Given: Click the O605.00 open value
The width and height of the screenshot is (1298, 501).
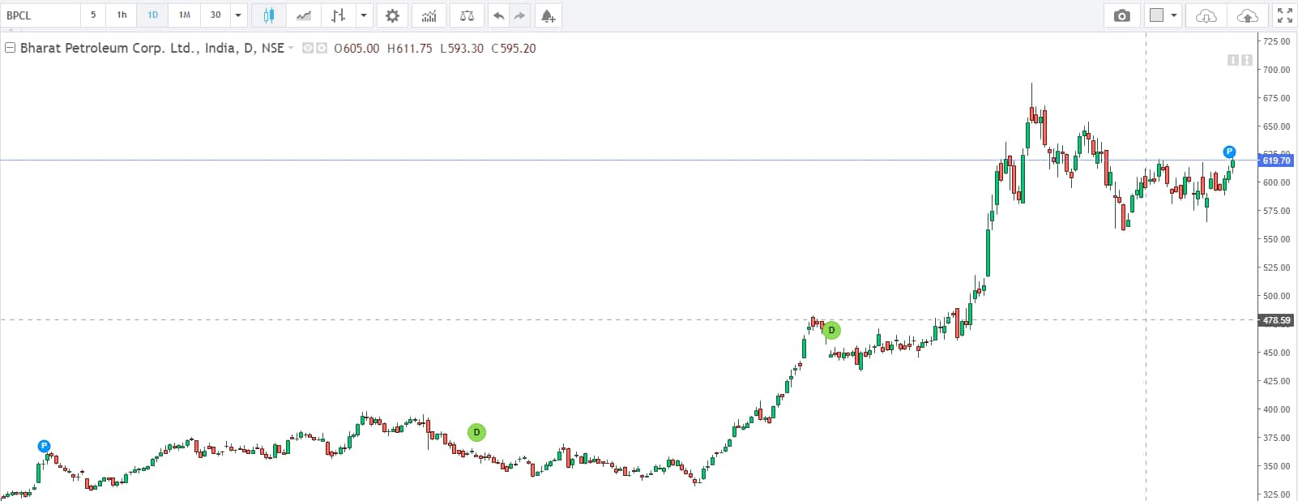Looking at the screenshot, I should point(357,49).
